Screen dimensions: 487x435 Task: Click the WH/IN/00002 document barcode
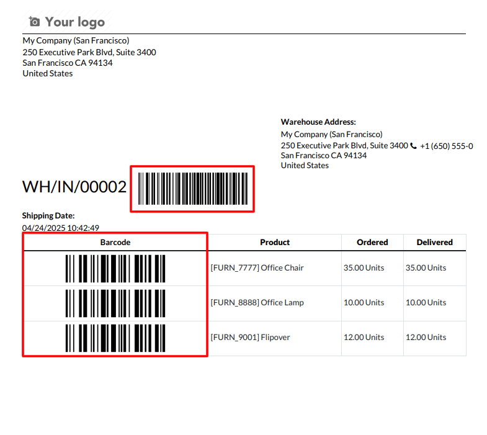(193, 189)
